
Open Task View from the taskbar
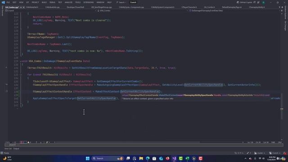coord(128,158)
